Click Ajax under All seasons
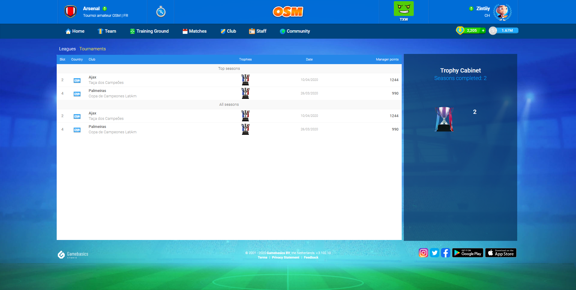 point(92,113)
